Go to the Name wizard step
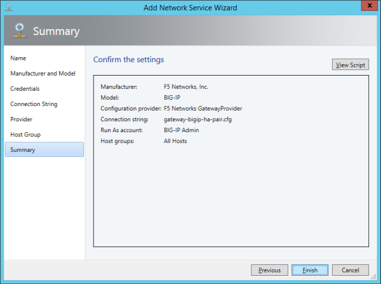This screenshot has width=381, height=284. (x=18, y=58)
